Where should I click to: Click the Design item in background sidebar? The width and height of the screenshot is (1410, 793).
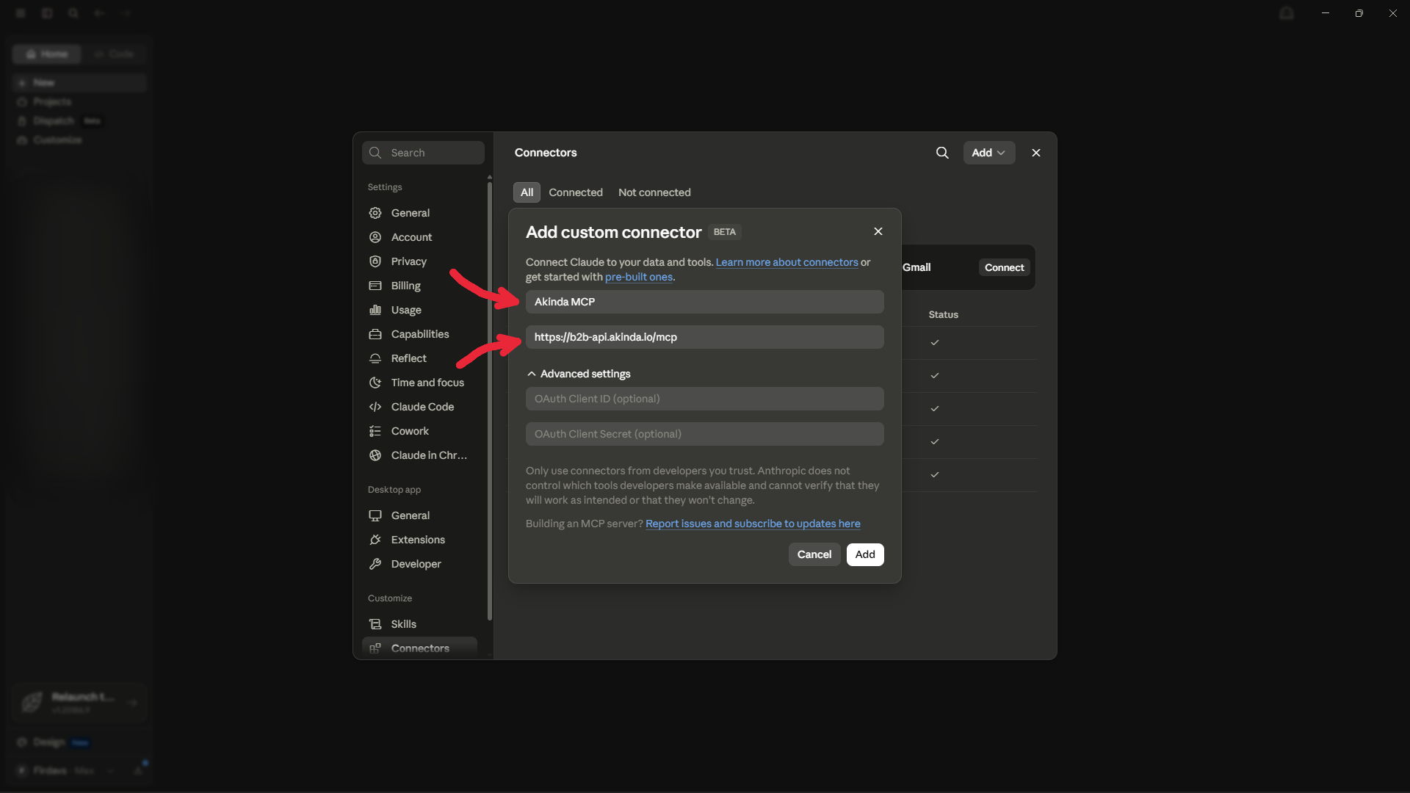coord(48,742)
